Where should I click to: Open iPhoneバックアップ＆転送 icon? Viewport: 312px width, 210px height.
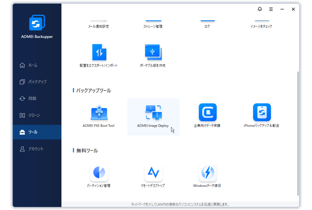point(262,112)
